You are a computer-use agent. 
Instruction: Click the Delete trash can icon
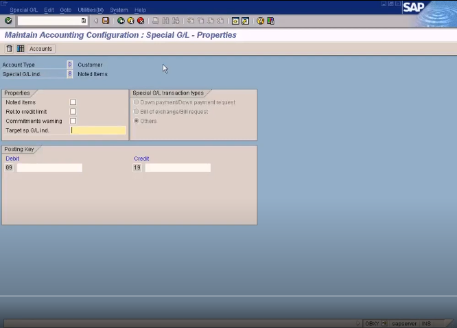click(10, 49)
